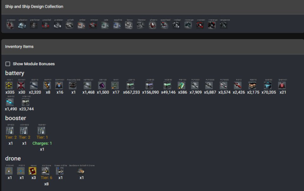
Task: Enable the Show Module Bonuses checkbox
Action: [x=8, y=64]
